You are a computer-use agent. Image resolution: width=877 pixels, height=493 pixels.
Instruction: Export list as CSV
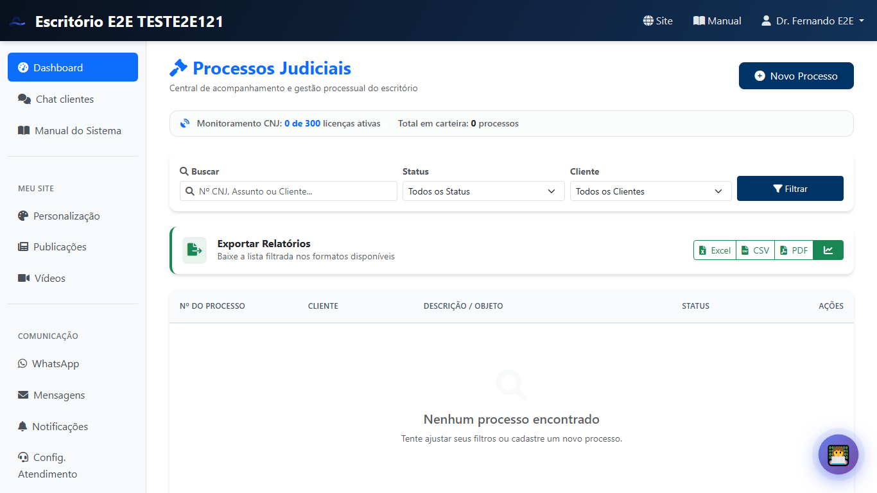click(x=755, y=250)
